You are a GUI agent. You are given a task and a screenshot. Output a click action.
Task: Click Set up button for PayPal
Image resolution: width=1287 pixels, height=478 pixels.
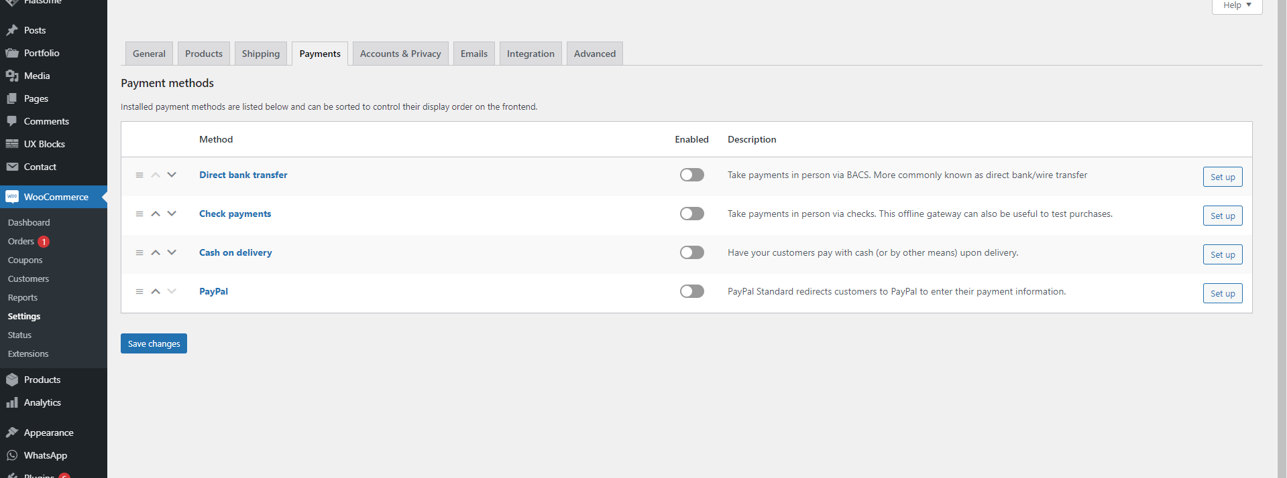pos(1223,293)
